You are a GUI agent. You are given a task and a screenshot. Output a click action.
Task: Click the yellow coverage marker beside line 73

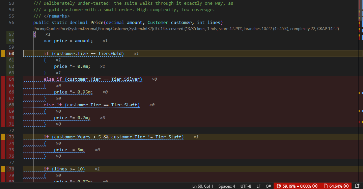point(3,137)
